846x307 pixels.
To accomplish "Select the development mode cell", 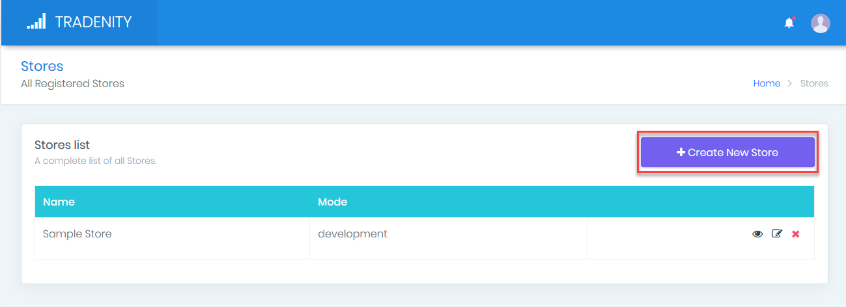I will [448, 238].
